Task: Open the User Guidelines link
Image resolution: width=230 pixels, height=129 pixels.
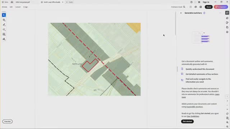Action: point(193,116)
